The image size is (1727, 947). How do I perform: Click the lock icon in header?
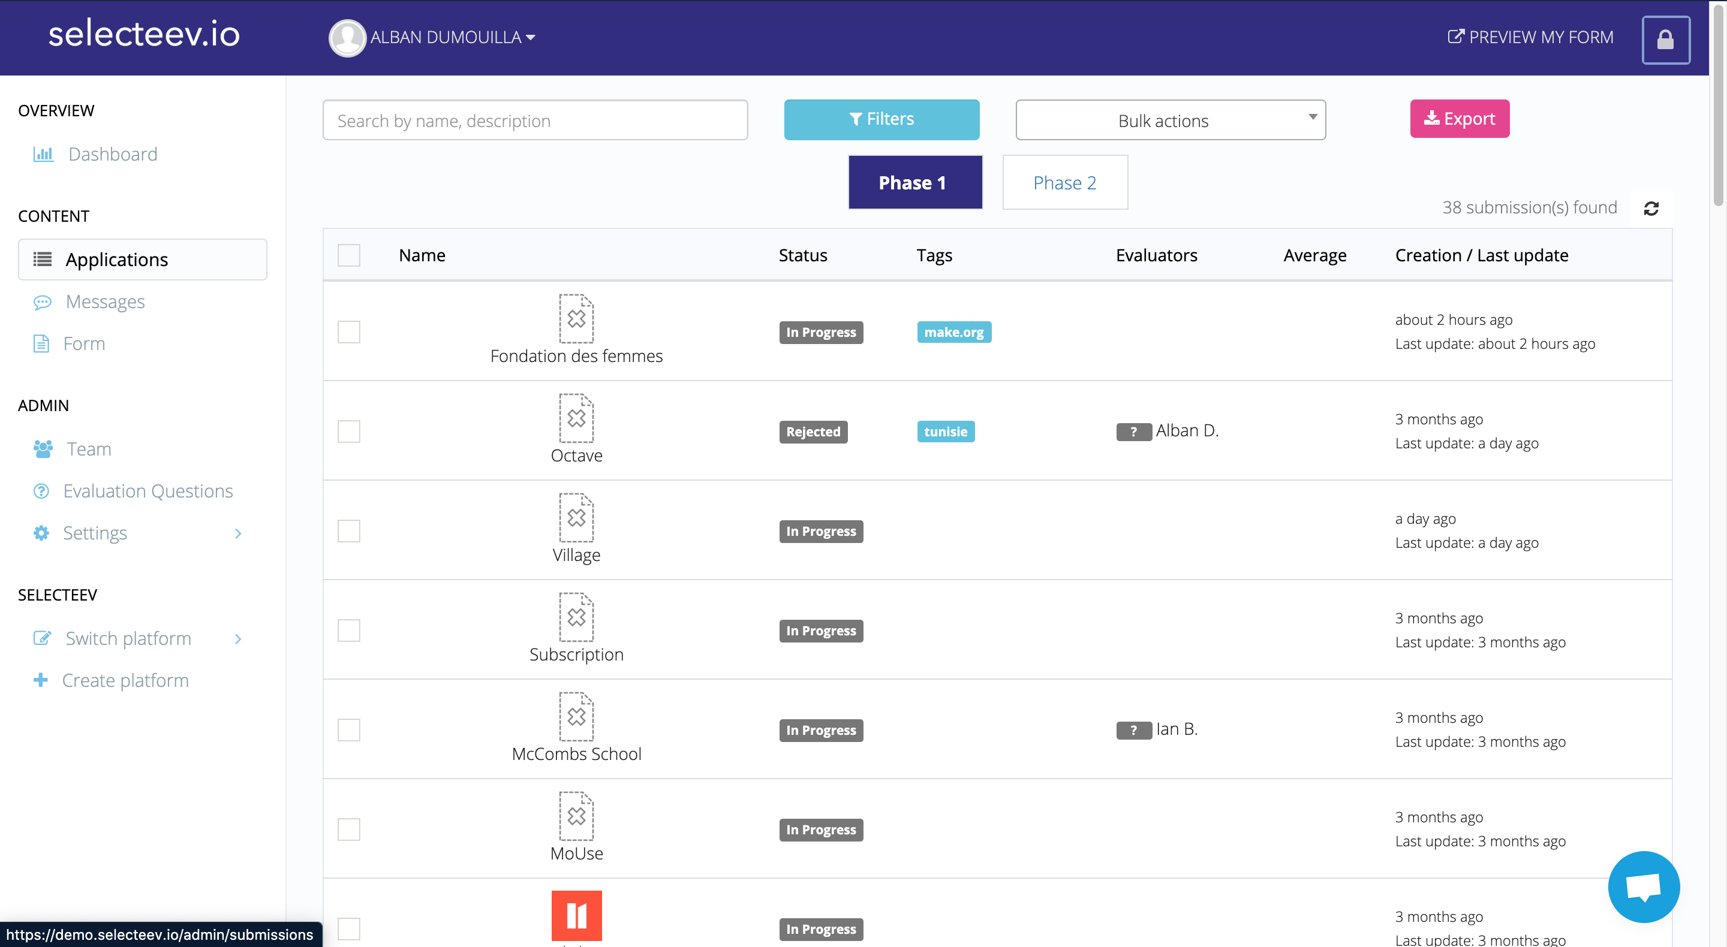pos(1665,40)
